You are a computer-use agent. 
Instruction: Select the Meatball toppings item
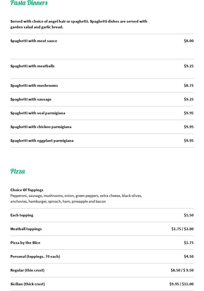coord(26,229)
